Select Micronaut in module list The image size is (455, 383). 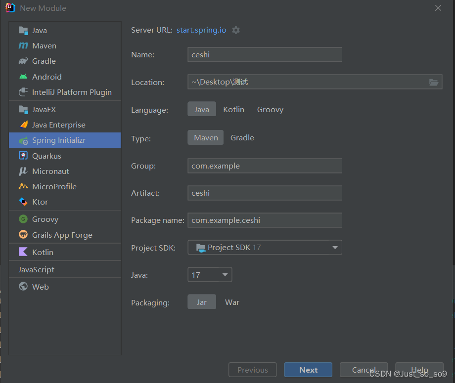(x=65, y=171)
